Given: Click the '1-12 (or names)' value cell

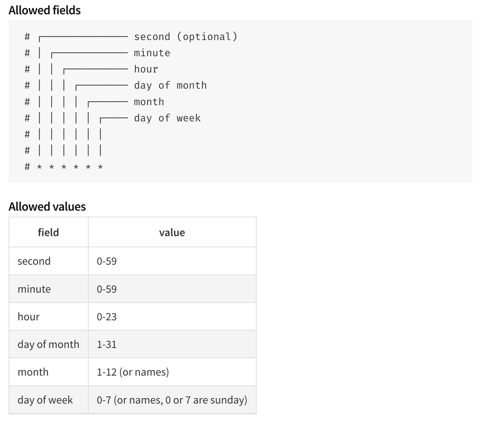Looking at the screenshot, I should (172, 372).
